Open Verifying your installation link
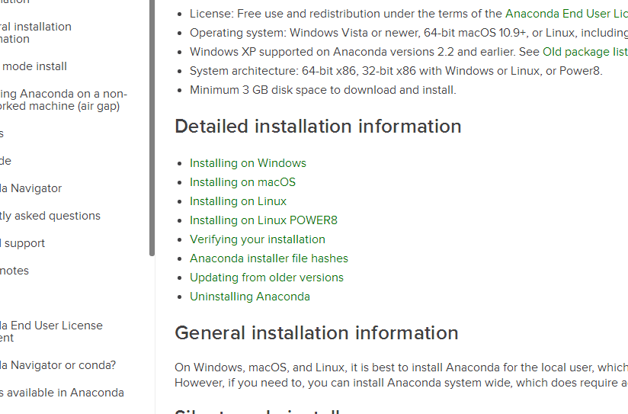The width and height of the screenshot is (628, 414). (257, 239)
